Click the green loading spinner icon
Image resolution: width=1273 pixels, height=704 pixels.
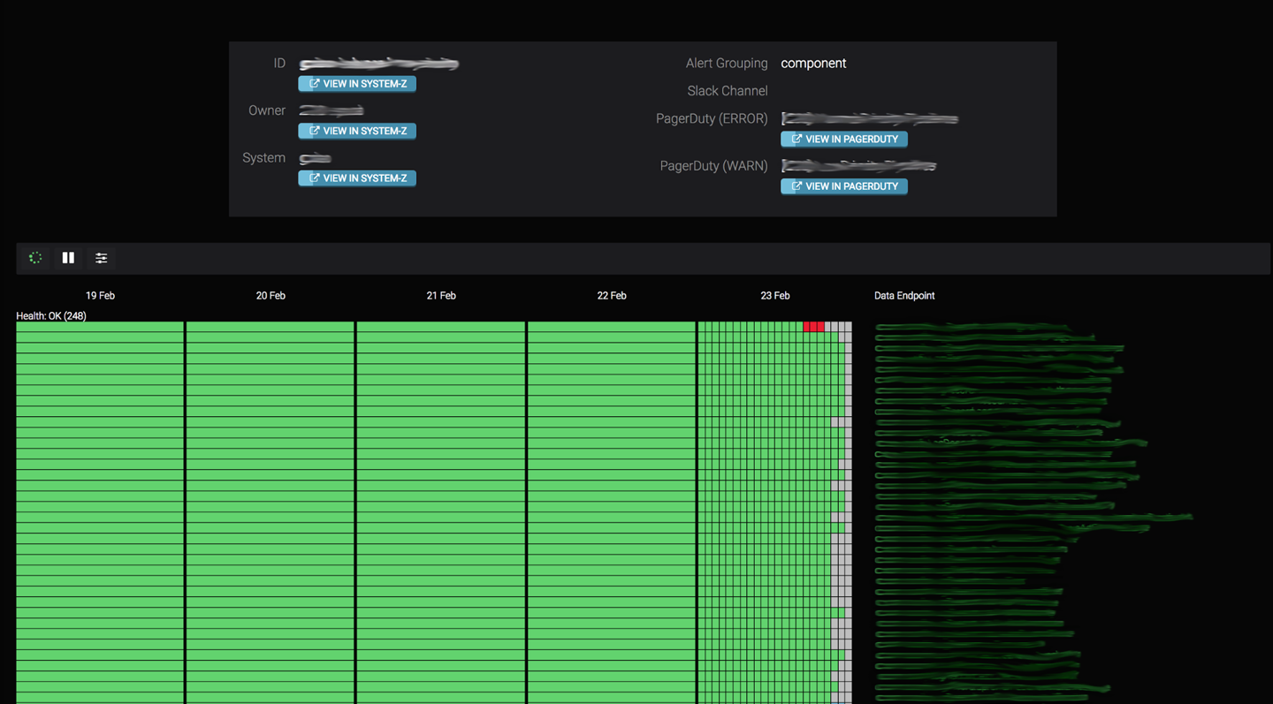(35, 258)
